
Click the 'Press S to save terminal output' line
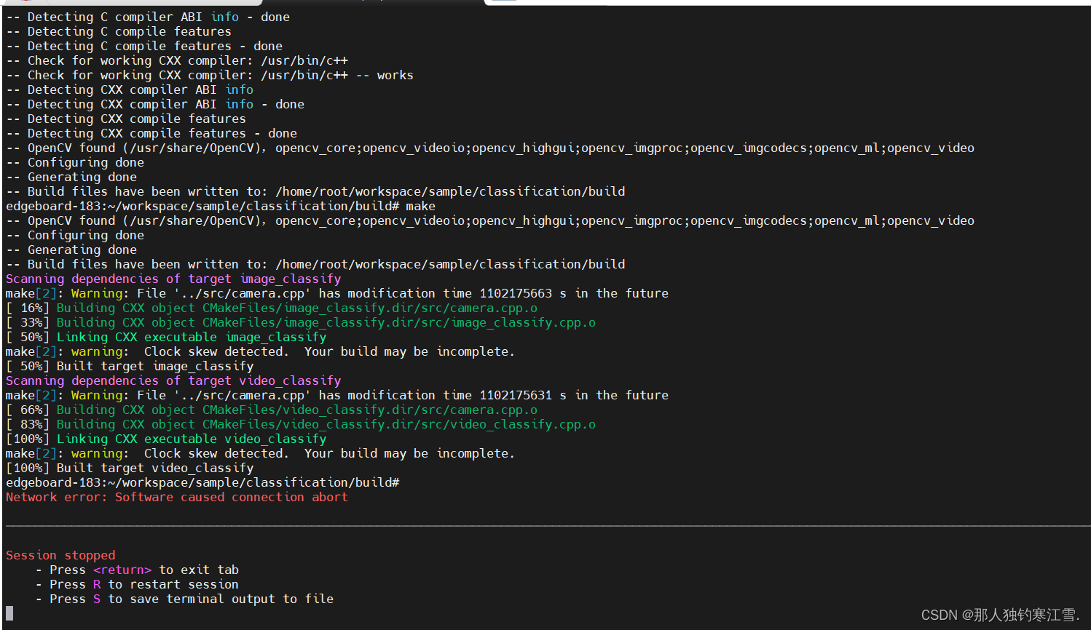tap(184, 599)
